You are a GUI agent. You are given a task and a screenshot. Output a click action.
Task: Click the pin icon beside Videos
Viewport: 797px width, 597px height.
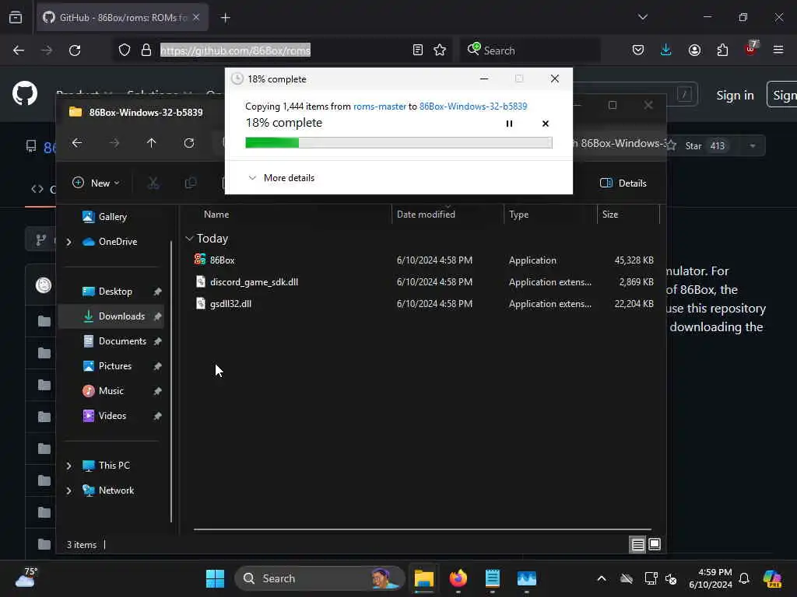pos(157,416)
